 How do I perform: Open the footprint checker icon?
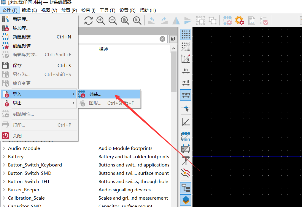[x=264, y=20]
